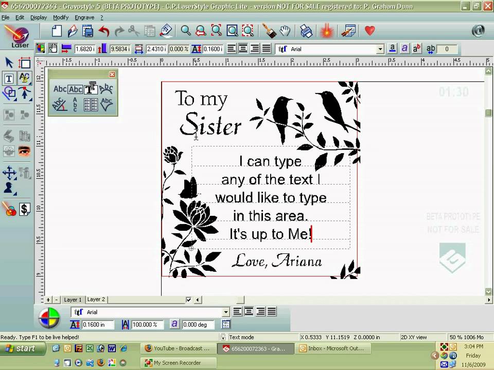494x370 pixels.
Task: Toggle the boxed Abc text block mode
Action: [x=76, y=89]
